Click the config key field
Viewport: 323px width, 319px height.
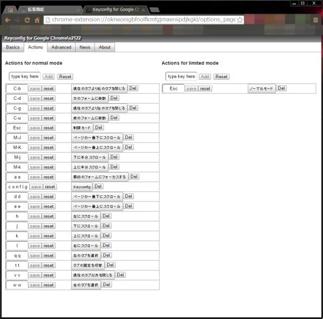[x=18, y=187]
